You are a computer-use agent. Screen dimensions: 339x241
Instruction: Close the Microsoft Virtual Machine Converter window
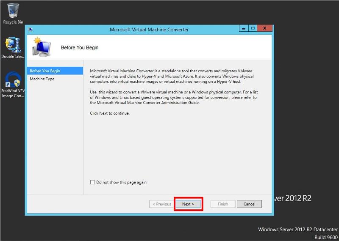point(264,28)
